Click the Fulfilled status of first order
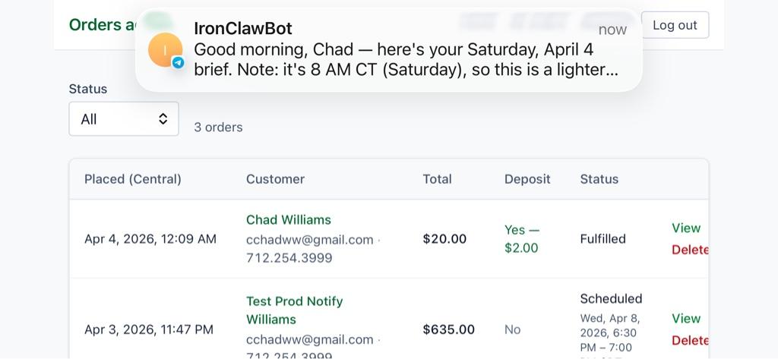This screenshot has width=778, height=359. pyautogui.click(x=602, y=238)
